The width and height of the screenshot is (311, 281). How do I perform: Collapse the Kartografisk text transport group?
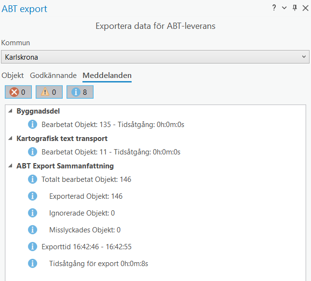pos(11,139)
